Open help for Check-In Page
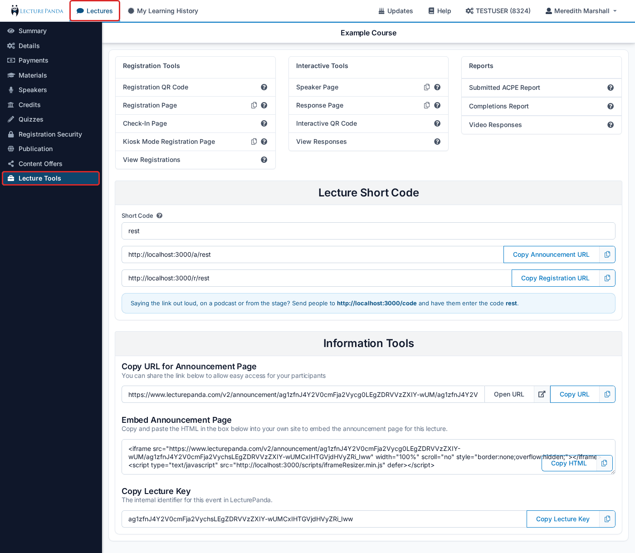635x553 pixels. (264, 123)
